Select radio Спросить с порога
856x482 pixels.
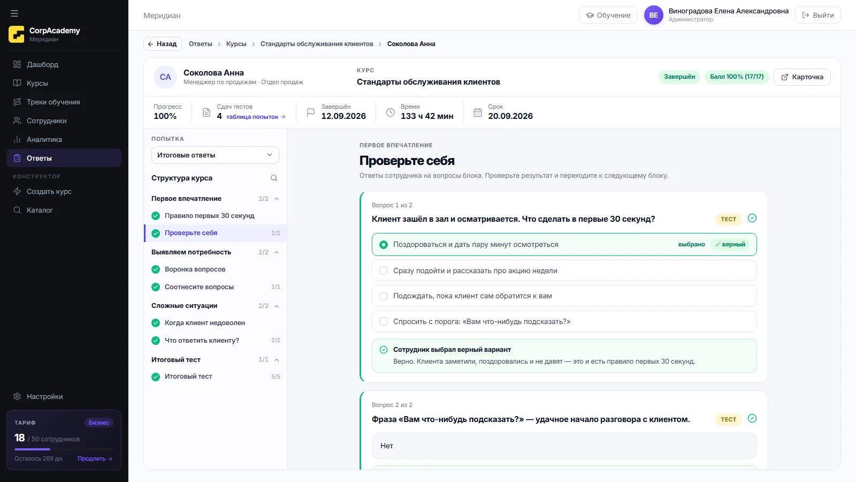[x=384, y=321]
